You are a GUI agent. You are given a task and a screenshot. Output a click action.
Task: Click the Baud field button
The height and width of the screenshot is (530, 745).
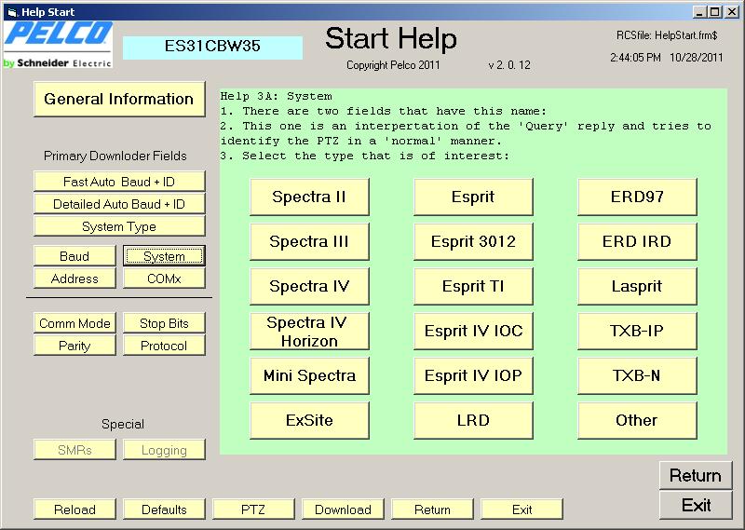click(x=74, y=256)
